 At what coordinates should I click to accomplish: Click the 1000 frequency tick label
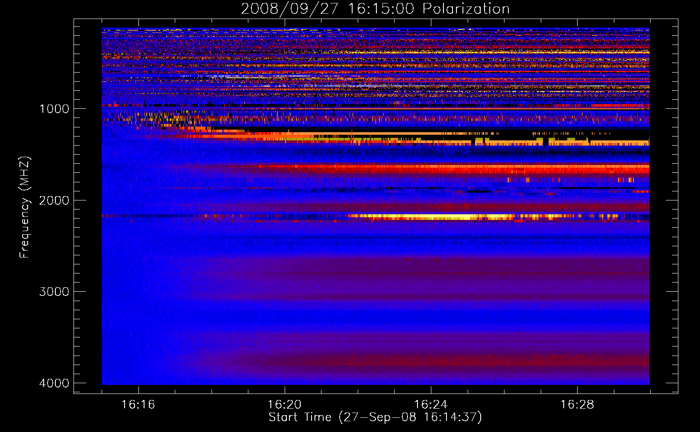click(54, 109)
